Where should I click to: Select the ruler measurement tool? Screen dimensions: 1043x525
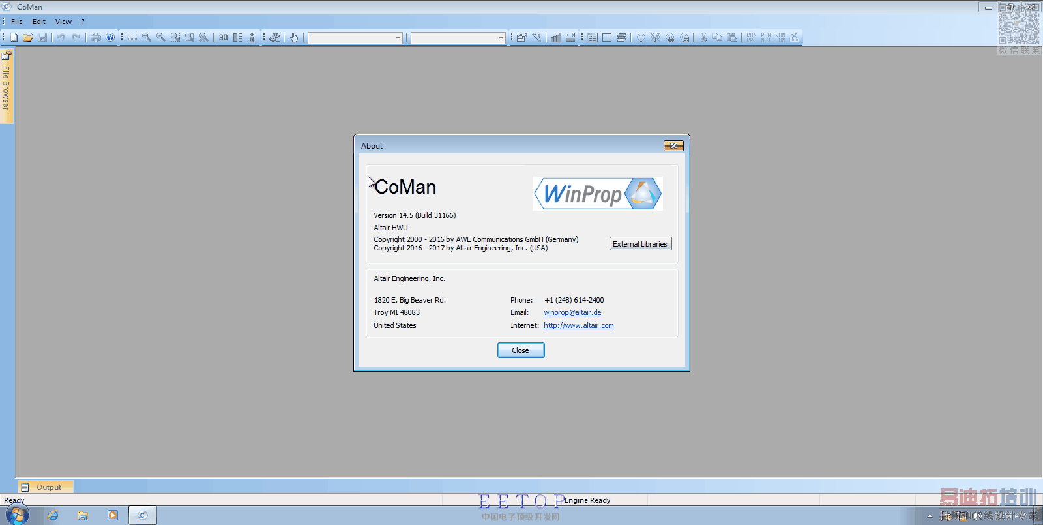tap(132, 37)
